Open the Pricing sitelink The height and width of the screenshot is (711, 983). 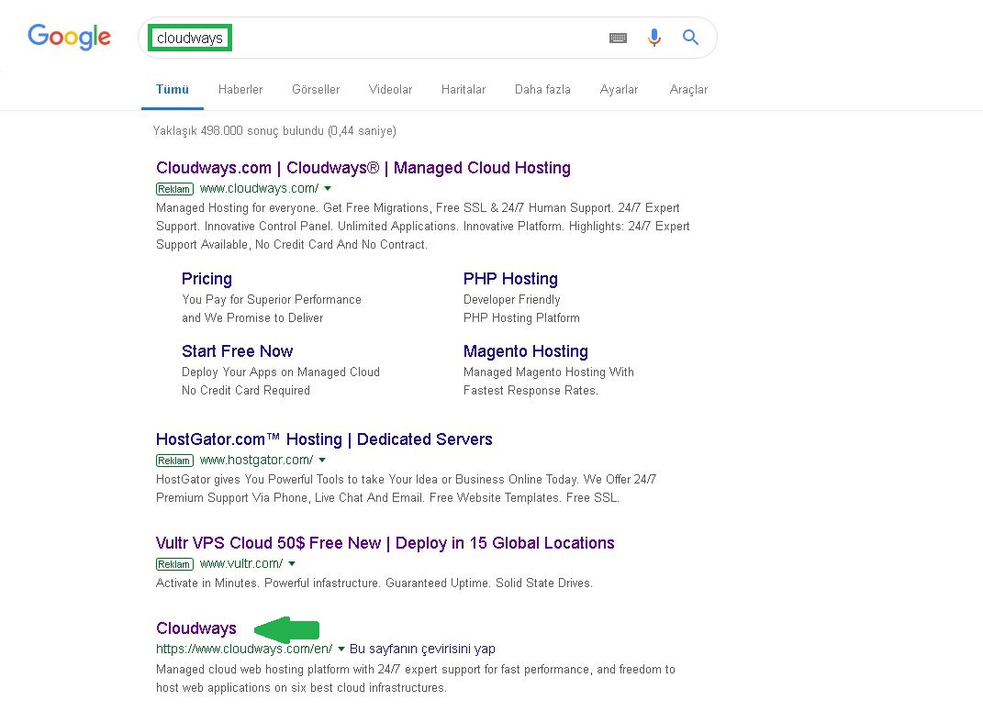pos(207,279)
